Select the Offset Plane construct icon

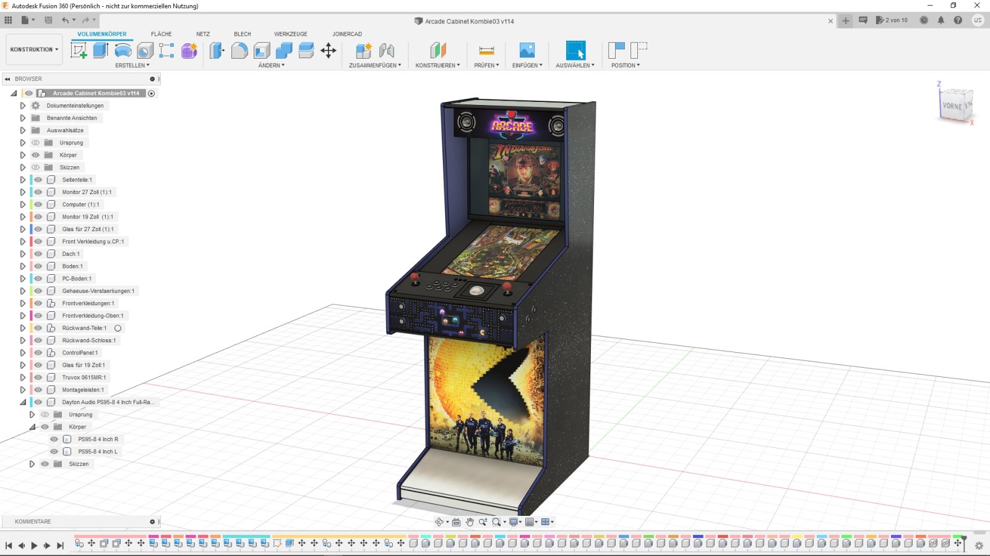click(x=438, y=51)
